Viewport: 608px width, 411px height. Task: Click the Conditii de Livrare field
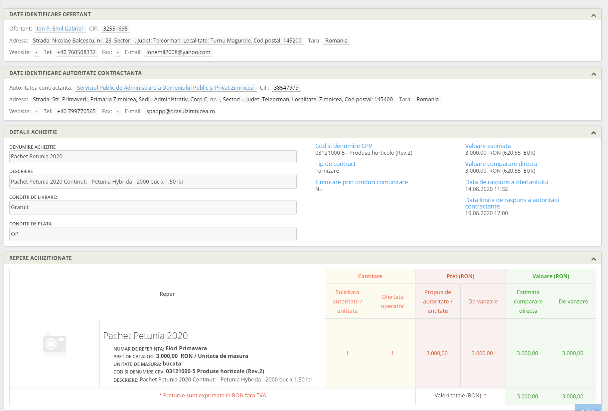(x=153, y=207)
